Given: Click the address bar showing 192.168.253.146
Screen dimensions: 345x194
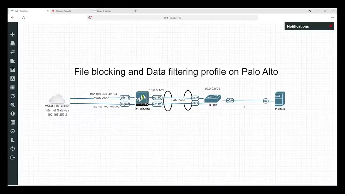Looking at the screenshot, I should click(x=172, y=18).
